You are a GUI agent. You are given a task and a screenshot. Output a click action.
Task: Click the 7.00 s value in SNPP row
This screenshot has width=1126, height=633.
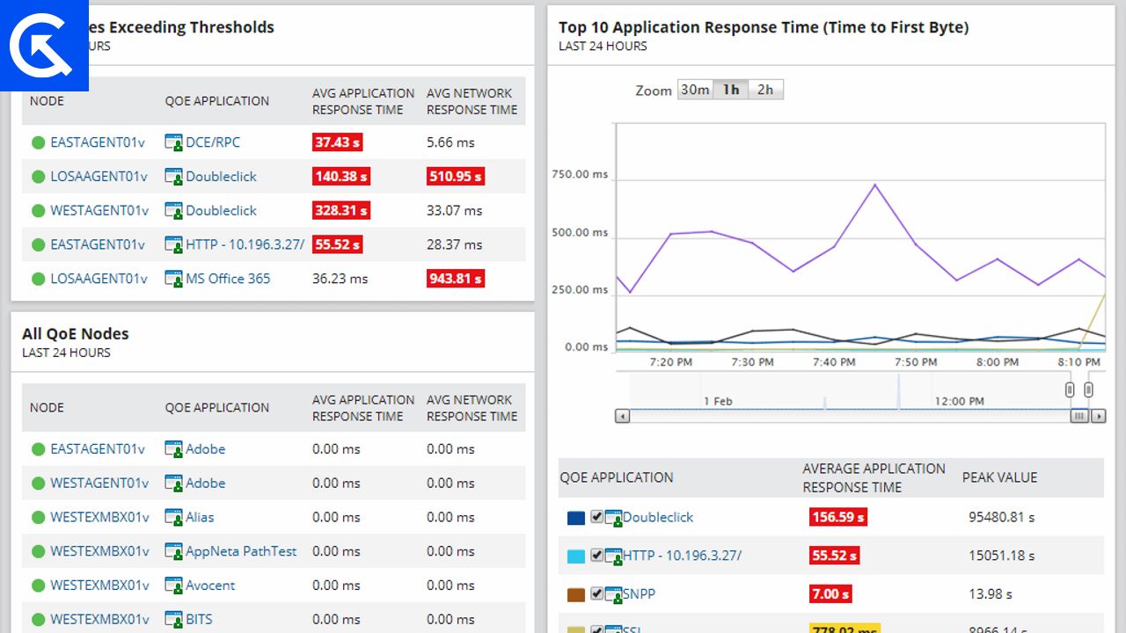(830, 594)
